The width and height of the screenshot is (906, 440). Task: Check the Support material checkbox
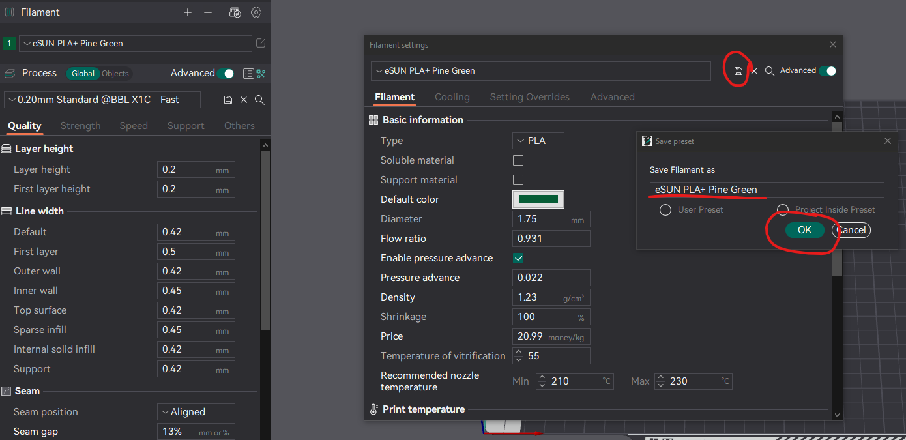(x=518, y=180)
